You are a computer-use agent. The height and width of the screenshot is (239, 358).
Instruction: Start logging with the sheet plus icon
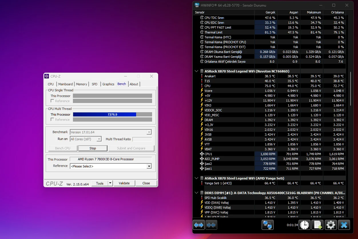pos(317,225)
